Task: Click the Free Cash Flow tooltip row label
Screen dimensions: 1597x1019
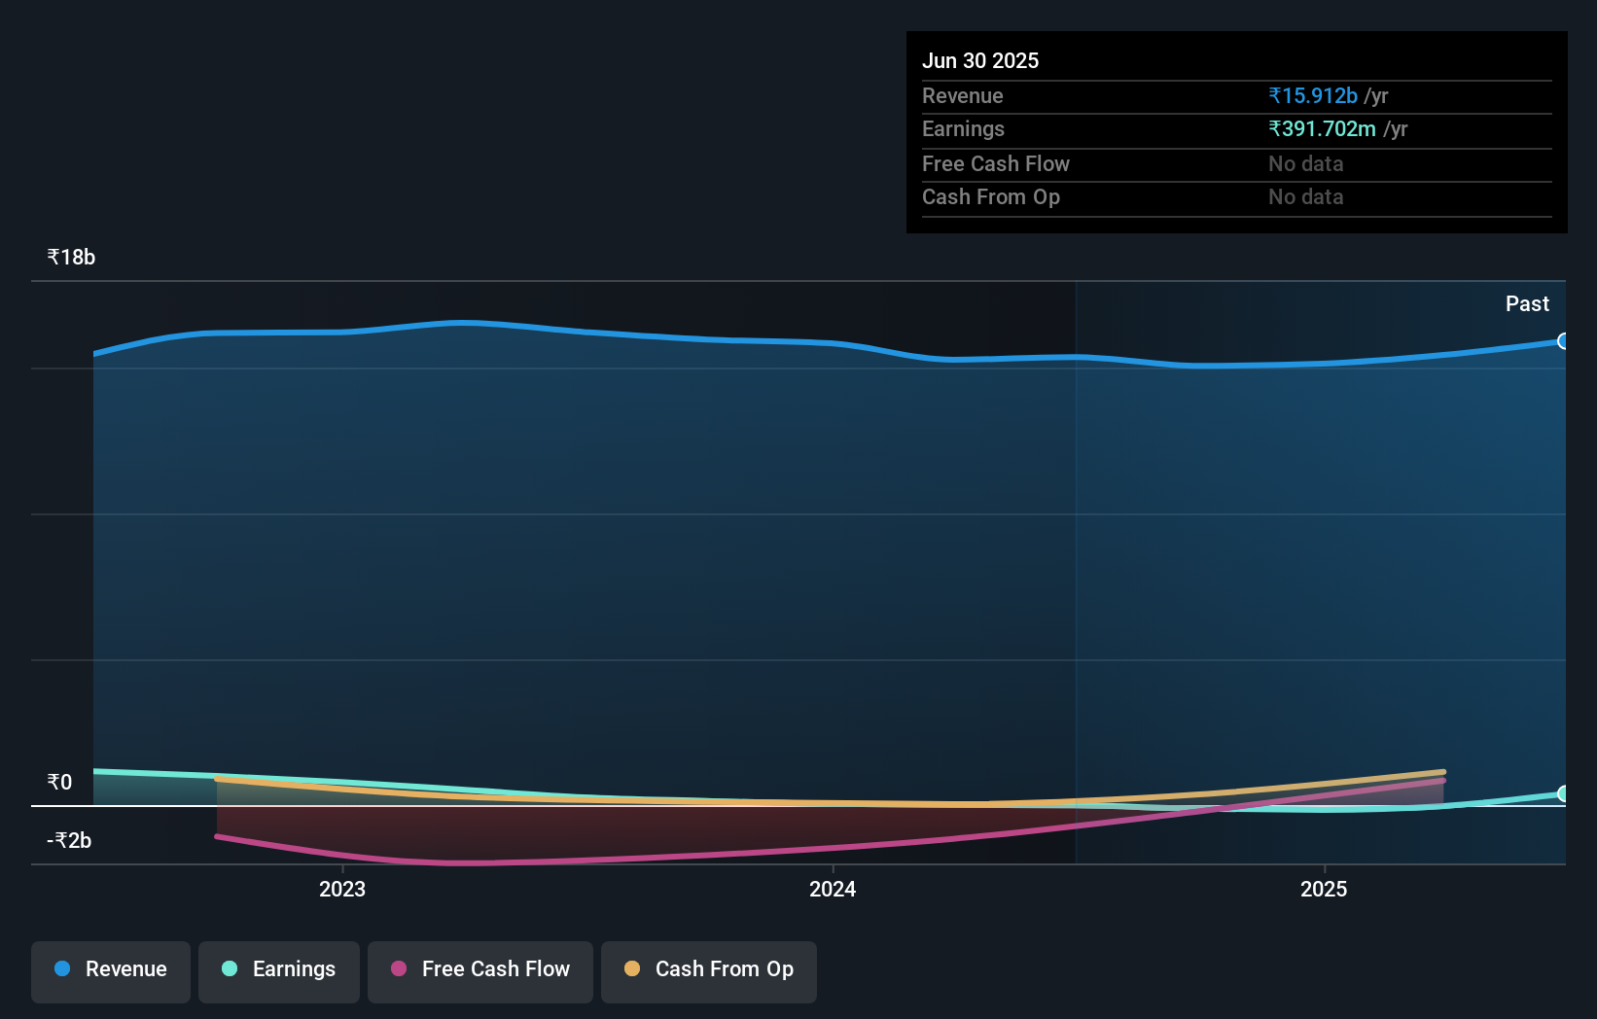Action: [996, 163]
